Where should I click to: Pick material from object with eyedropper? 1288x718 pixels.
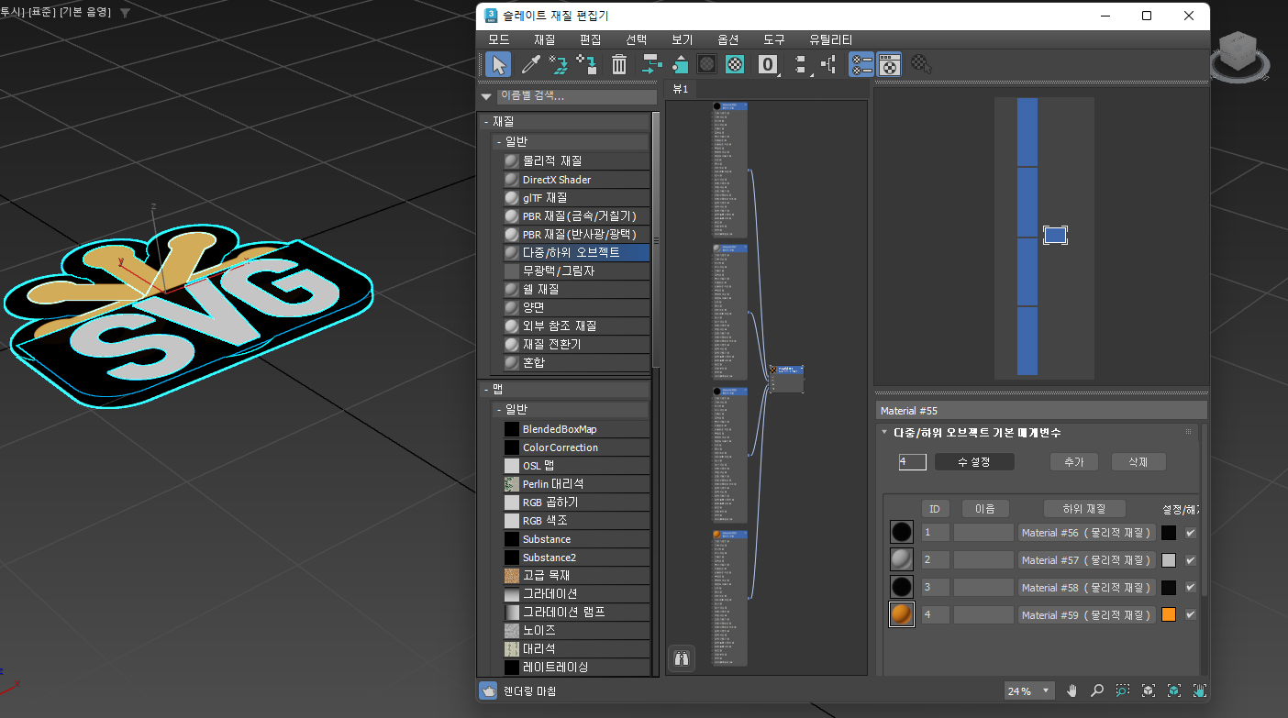(x=529, y=64)
